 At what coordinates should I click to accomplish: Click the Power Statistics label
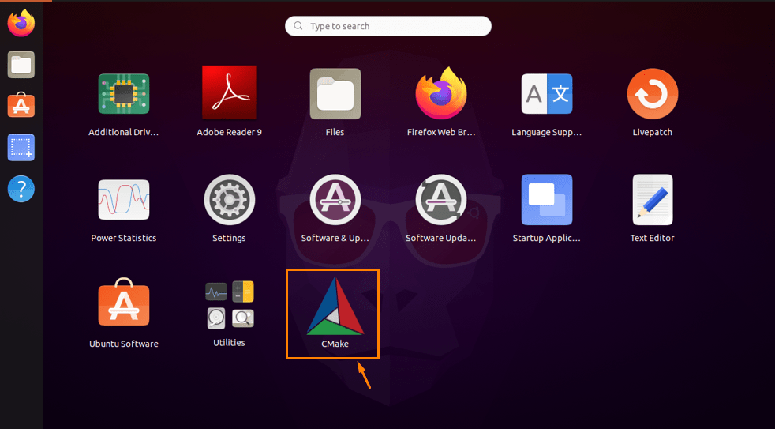124,238
